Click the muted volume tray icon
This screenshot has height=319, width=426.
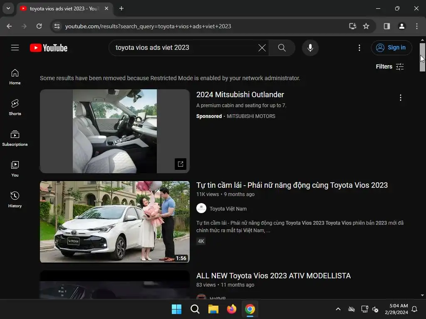(375, 309)
